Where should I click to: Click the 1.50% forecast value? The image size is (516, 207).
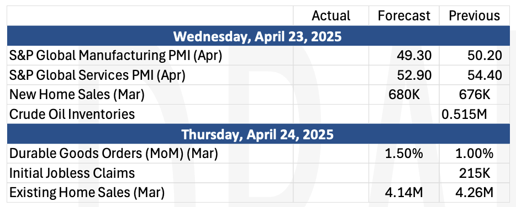[x=404, y=154]
